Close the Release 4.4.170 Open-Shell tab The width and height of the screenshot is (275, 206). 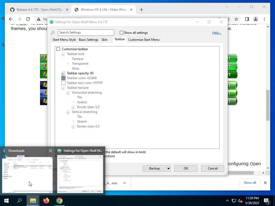click(67, 10)
